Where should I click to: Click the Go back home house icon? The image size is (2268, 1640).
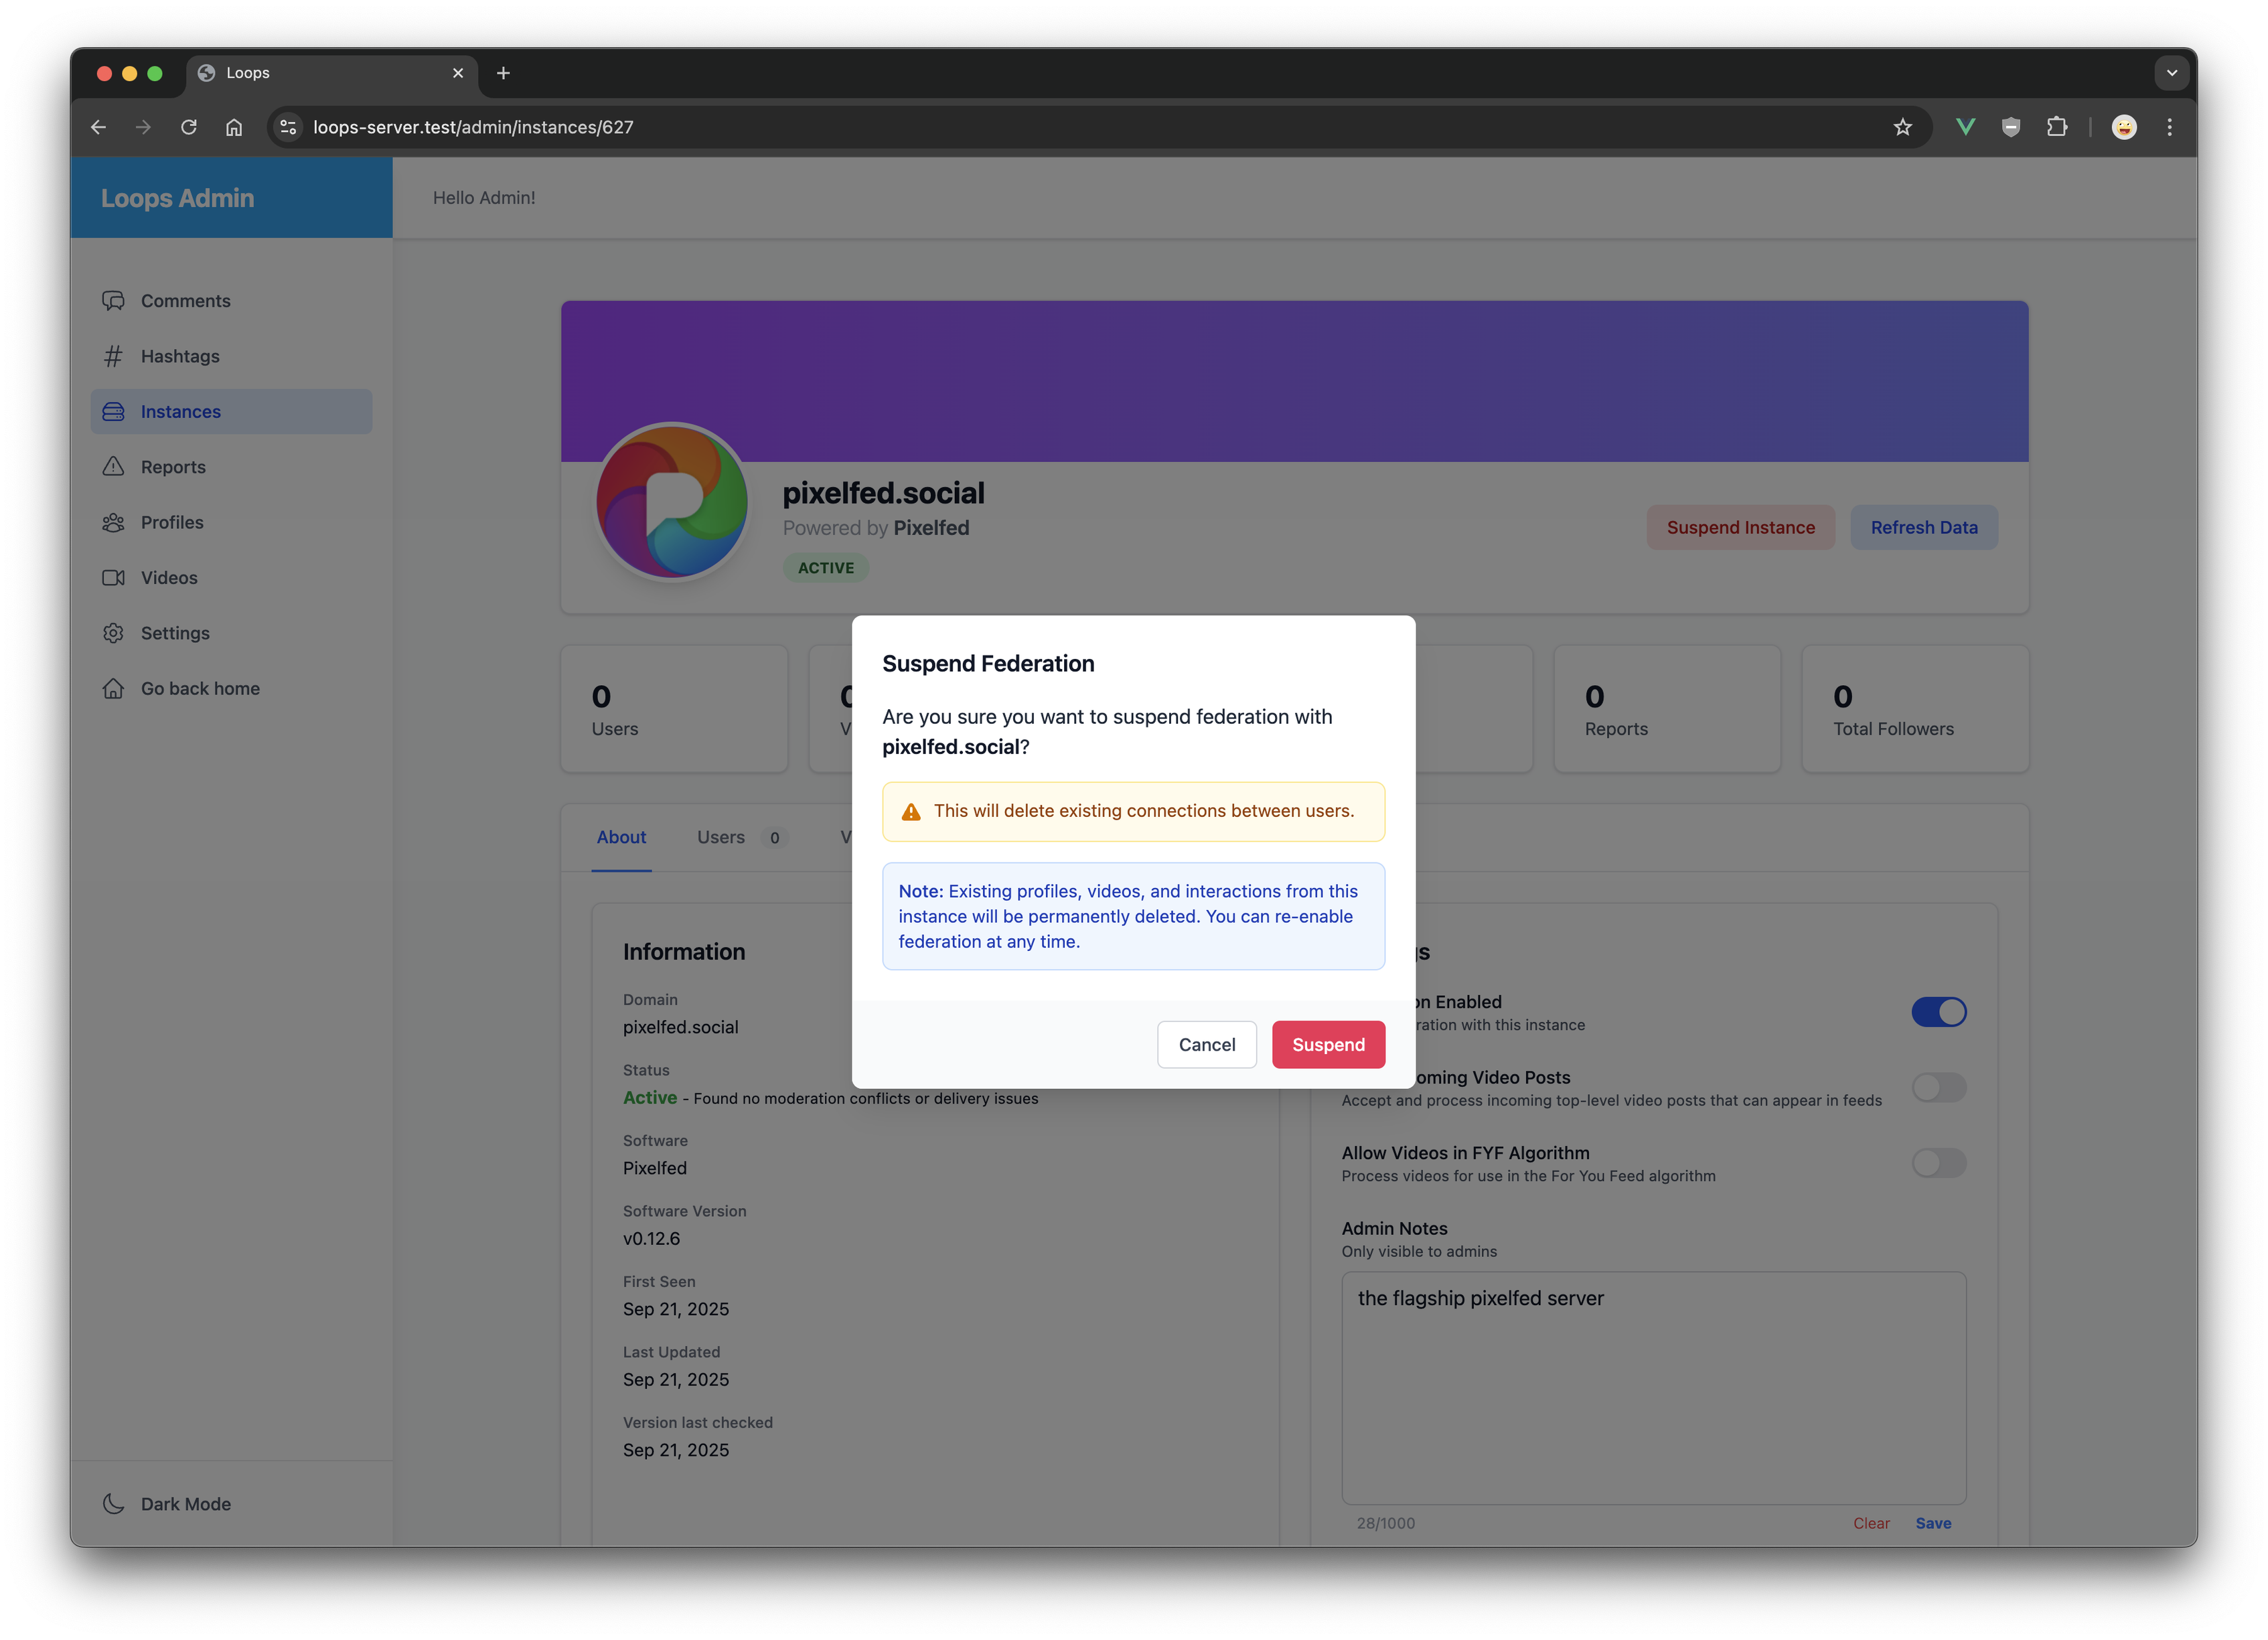pyautogui.click(x=113, y=688)
